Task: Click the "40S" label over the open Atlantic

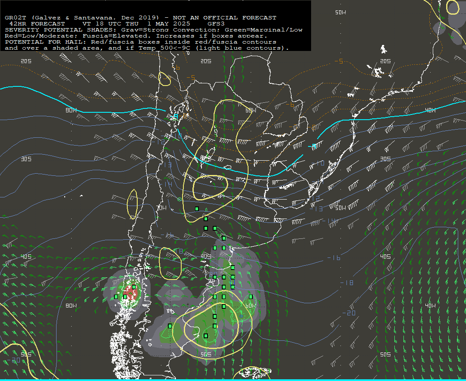Action: pos(385,257)
